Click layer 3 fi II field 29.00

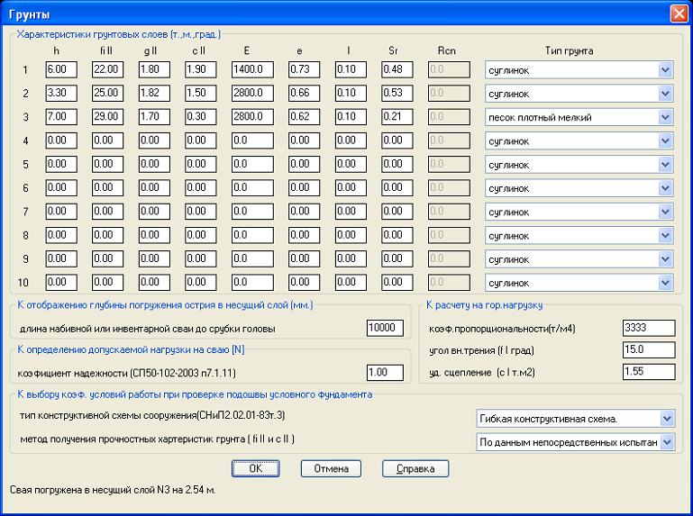[108, 117]
